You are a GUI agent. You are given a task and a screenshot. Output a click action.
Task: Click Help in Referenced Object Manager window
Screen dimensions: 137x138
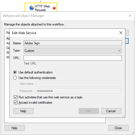14,128
